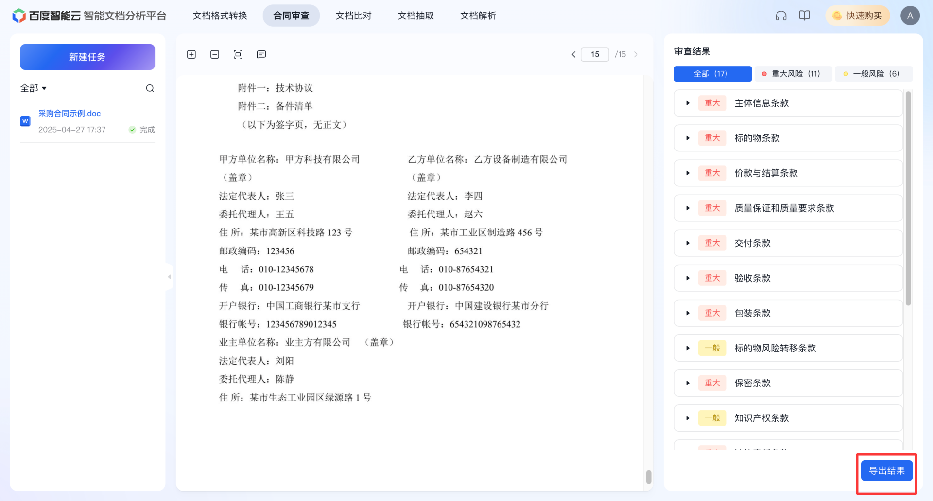Switch to 文档抽取 tab
The width and height of the screenshot is (933, 501).
pyautogui.click(x=416, y=16)
